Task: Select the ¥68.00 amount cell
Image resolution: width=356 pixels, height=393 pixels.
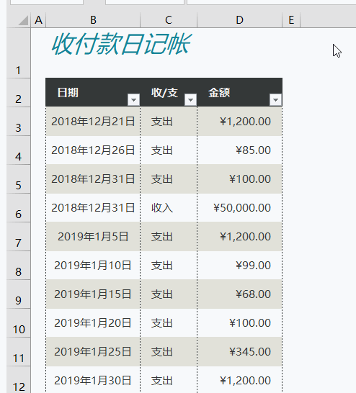Action: 239,294
